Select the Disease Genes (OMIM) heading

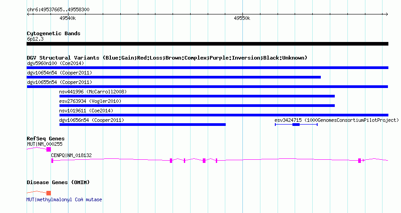point(58,182)
